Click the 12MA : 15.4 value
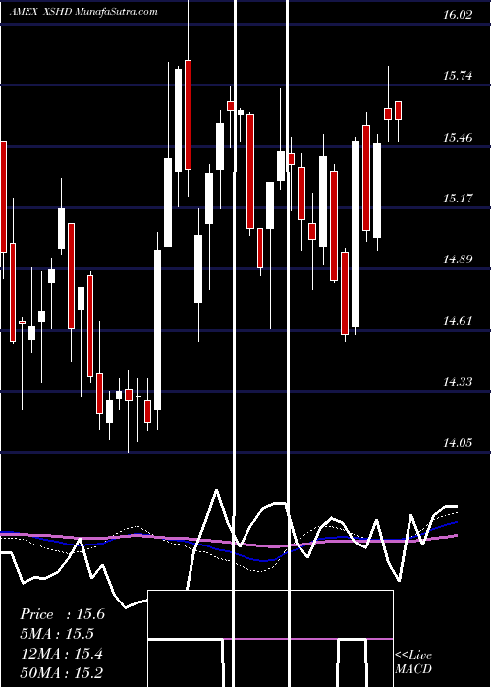The width and height of the screenshot is (491, 688). 62,654
